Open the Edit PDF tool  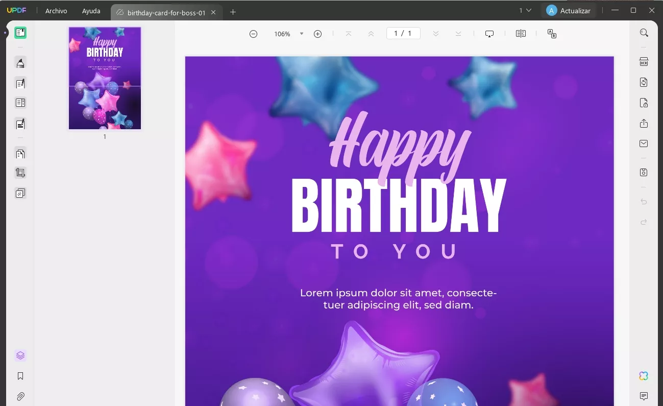click(20, 83)
